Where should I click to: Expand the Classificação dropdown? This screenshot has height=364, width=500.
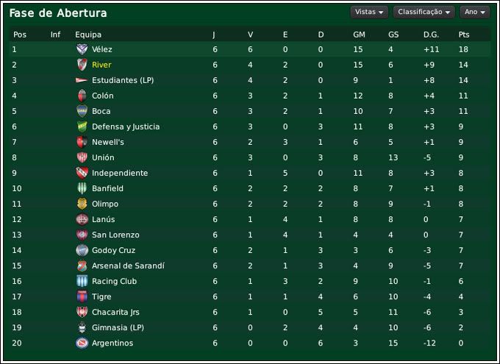click(424, 12)
